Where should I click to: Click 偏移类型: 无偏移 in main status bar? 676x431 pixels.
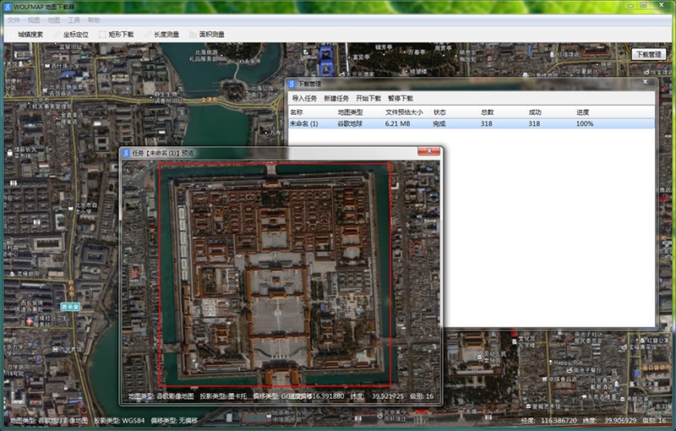click(x=174, y=420)
